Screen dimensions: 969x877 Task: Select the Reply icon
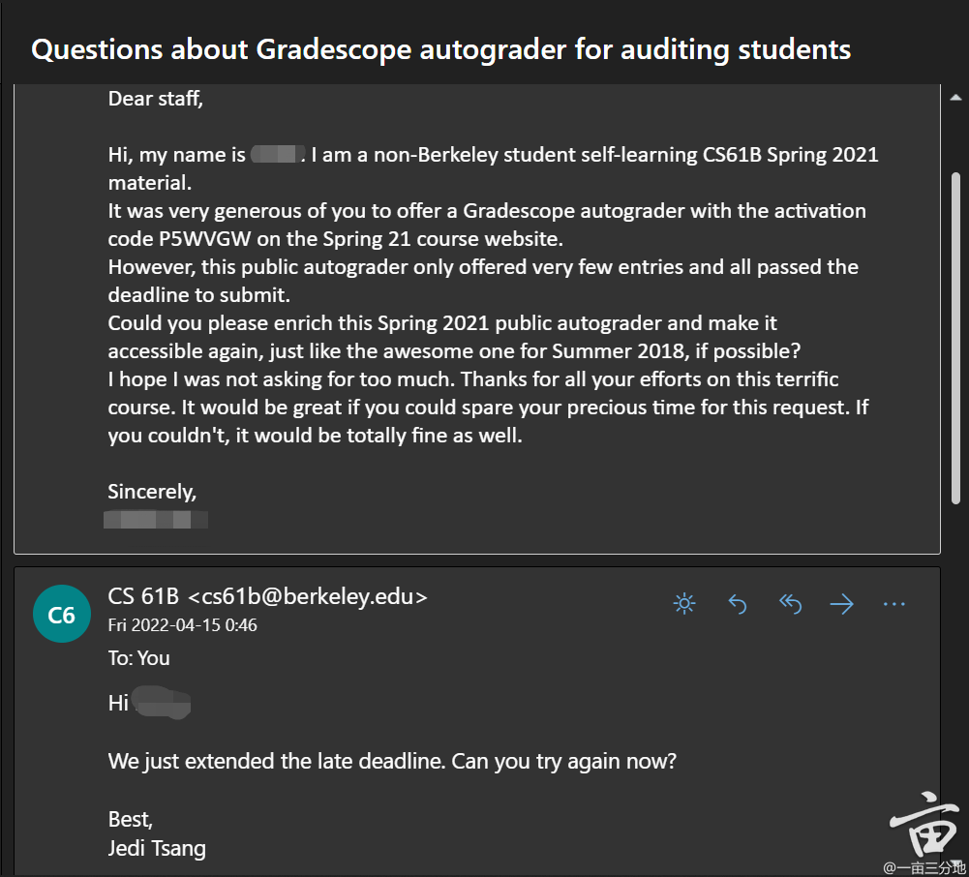coord(737,603)
